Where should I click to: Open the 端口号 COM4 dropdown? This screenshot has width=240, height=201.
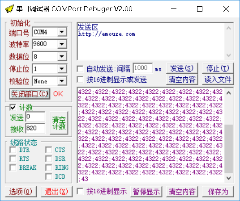point(62,32)
